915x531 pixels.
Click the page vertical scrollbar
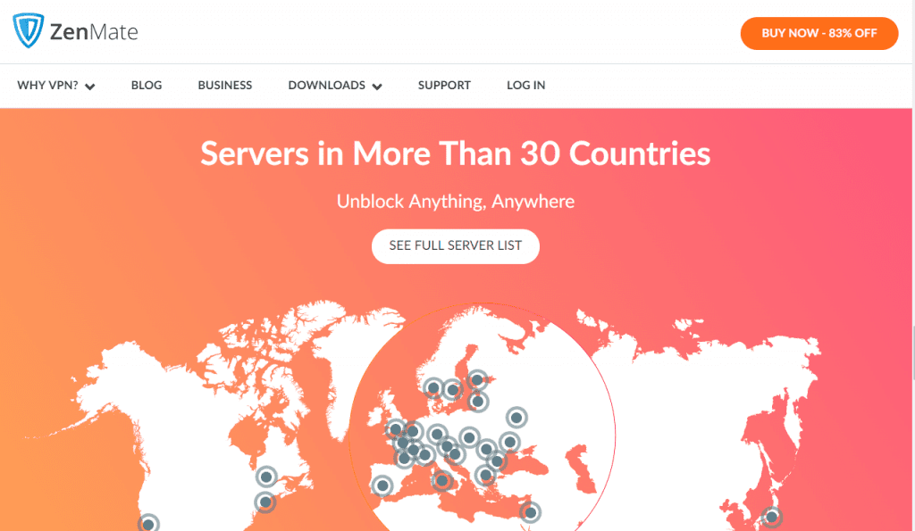pyautogui.click(x=913, y=353)
